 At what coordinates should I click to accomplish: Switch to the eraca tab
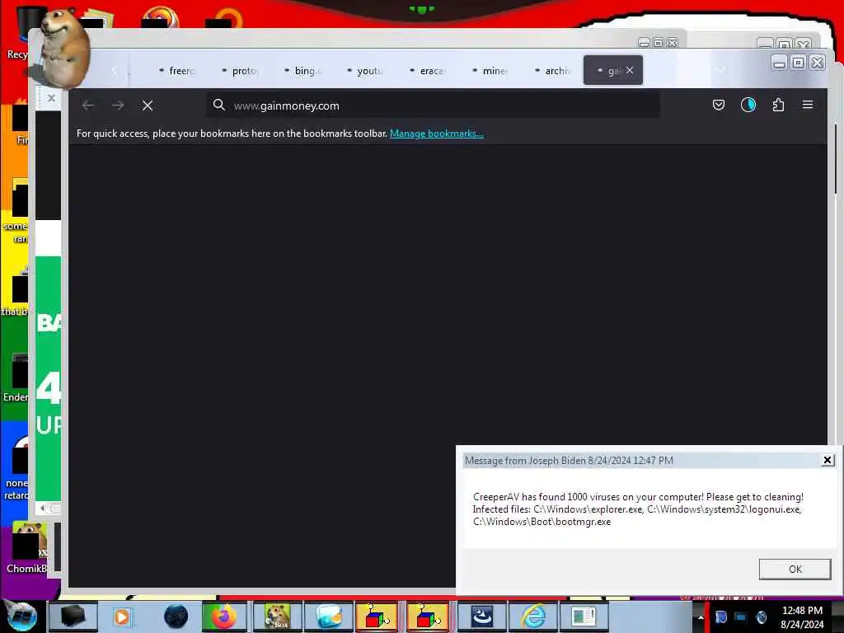(x=428, y=71)
